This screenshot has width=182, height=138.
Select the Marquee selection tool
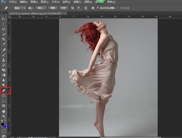pyautogui.click(x=4, y=24)
